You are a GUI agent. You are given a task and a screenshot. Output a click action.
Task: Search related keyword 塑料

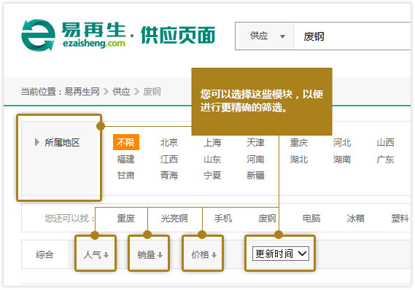[x=400, y=219]
